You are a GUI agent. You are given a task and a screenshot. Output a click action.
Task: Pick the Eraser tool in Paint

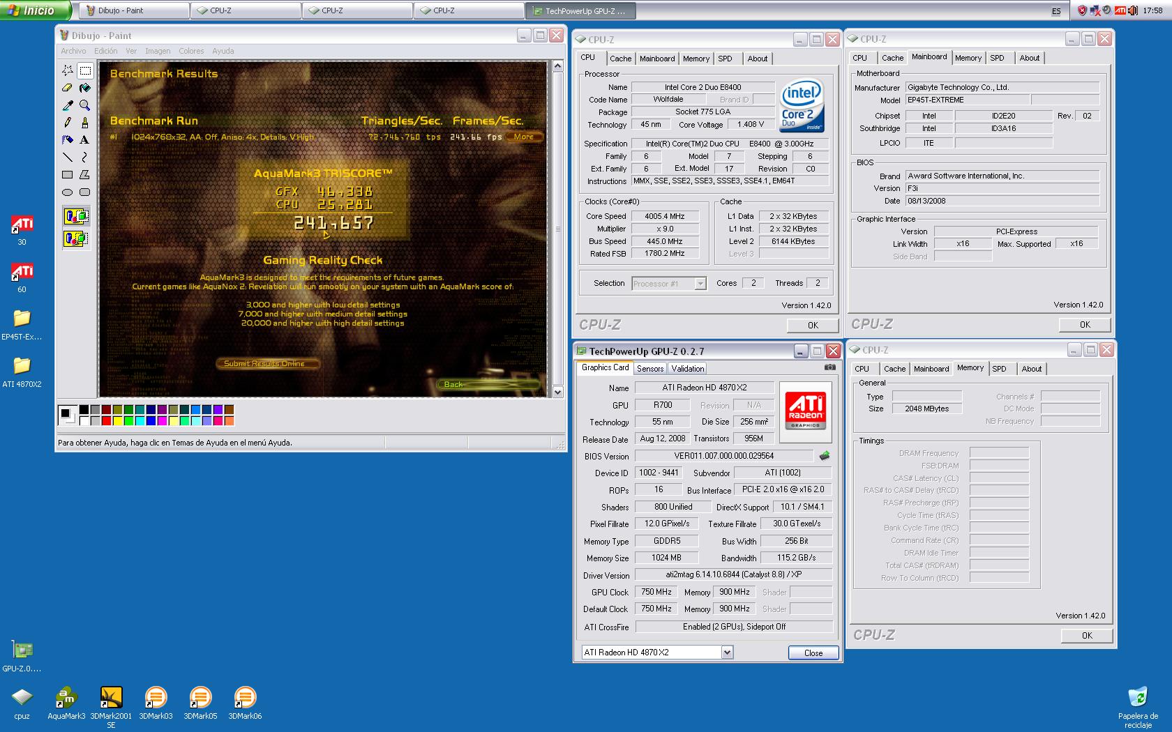click(68, 88)
